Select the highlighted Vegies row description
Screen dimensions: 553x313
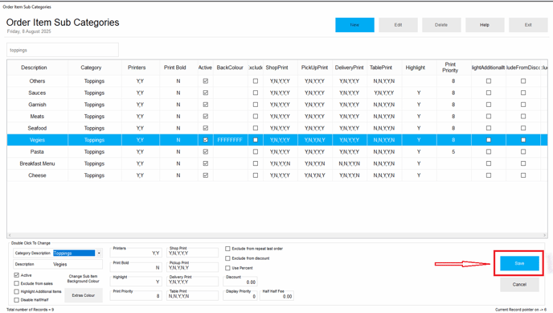click(x=37, y=140)
